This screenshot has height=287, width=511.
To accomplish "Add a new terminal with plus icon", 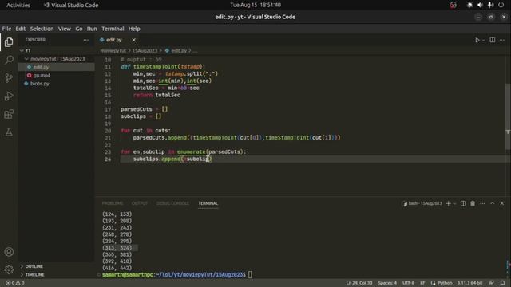I will (x=449, y=203).
